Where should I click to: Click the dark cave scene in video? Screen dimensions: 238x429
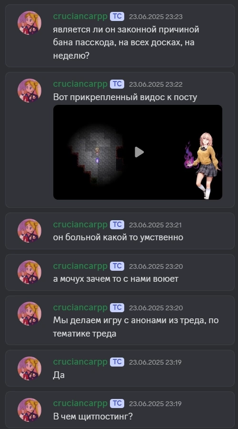(95, 154)
